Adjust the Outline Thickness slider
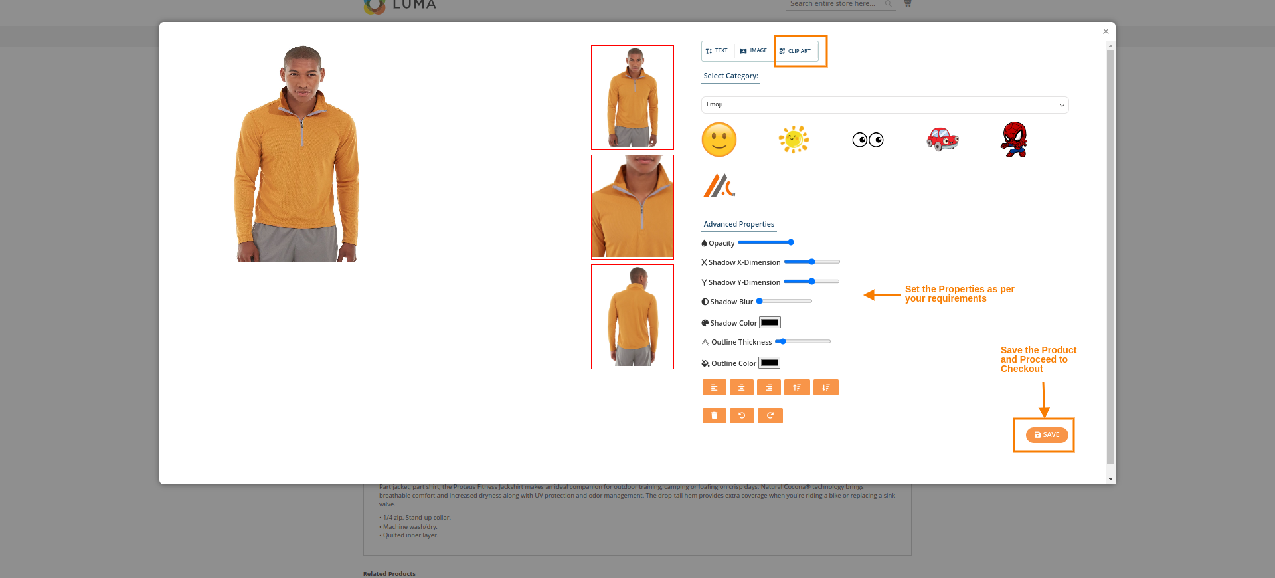 click(803, 341)
